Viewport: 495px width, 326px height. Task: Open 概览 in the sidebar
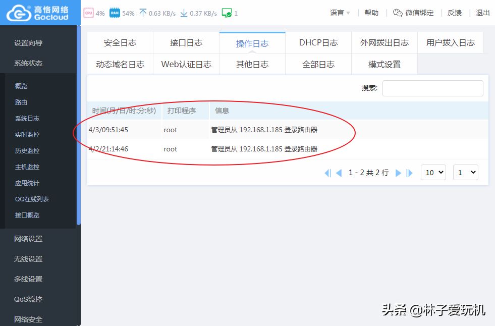click(x=21, y=86)
